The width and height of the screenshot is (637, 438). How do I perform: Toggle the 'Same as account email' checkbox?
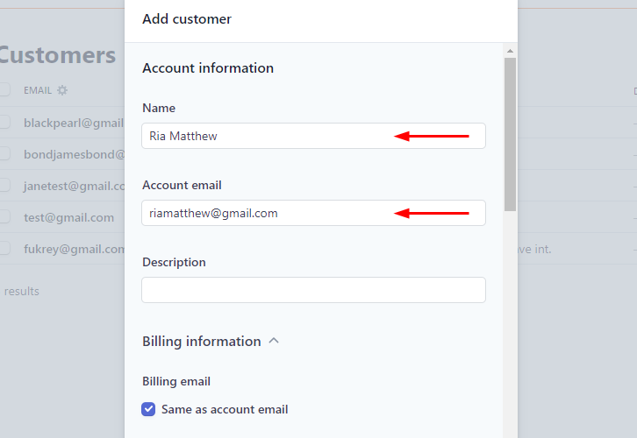[149, 409]
